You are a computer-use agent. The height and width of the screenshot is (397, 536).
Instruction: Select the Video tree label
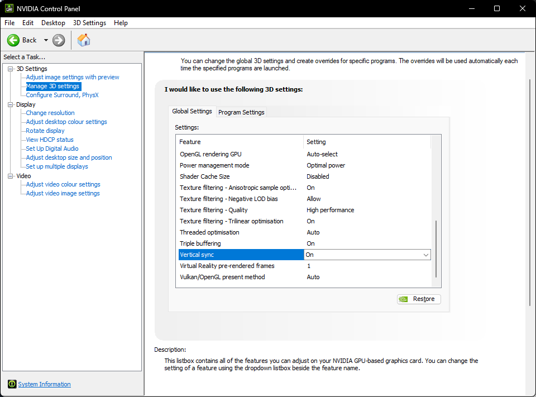23,176
